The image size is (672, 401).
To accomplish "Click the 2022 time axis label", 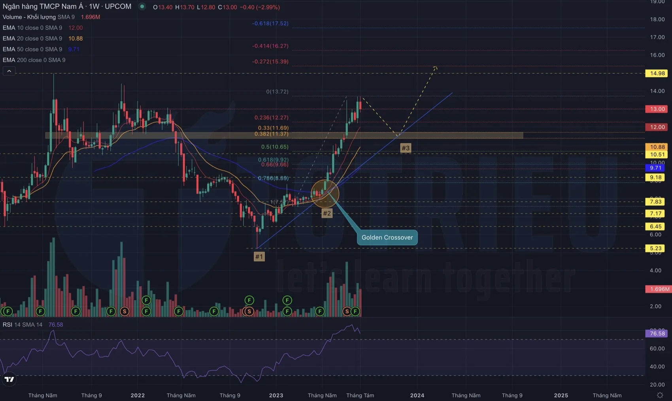I will click(x=138, y=395).
